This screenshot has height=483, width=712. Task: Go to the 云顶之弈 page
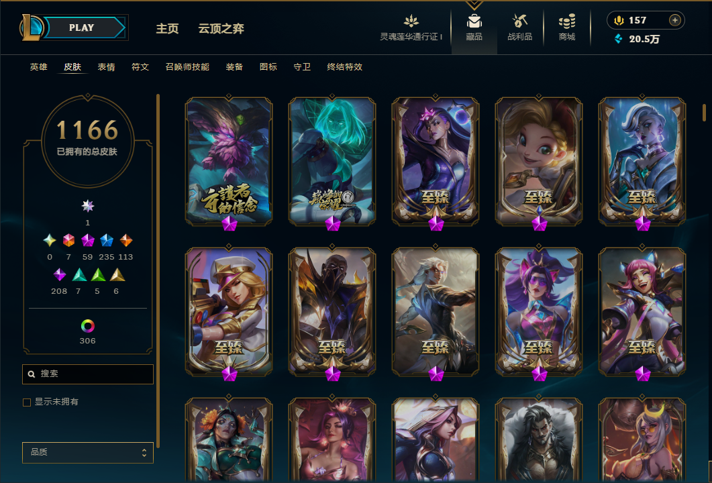tap(221, 29)
